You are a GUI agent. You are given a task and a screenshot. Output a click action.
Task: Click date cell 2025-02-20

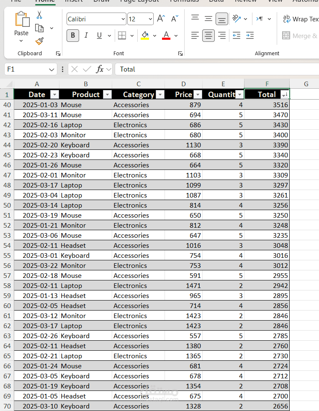[x=37, y=145]
